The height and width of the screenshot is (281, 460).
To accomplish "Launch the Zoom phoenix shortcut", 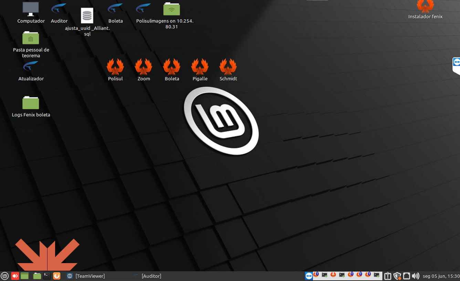I will coord(144,70).
